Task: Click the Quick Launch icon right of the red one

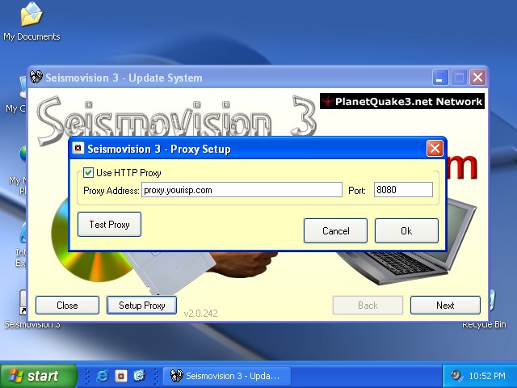Action: (138, 376)
